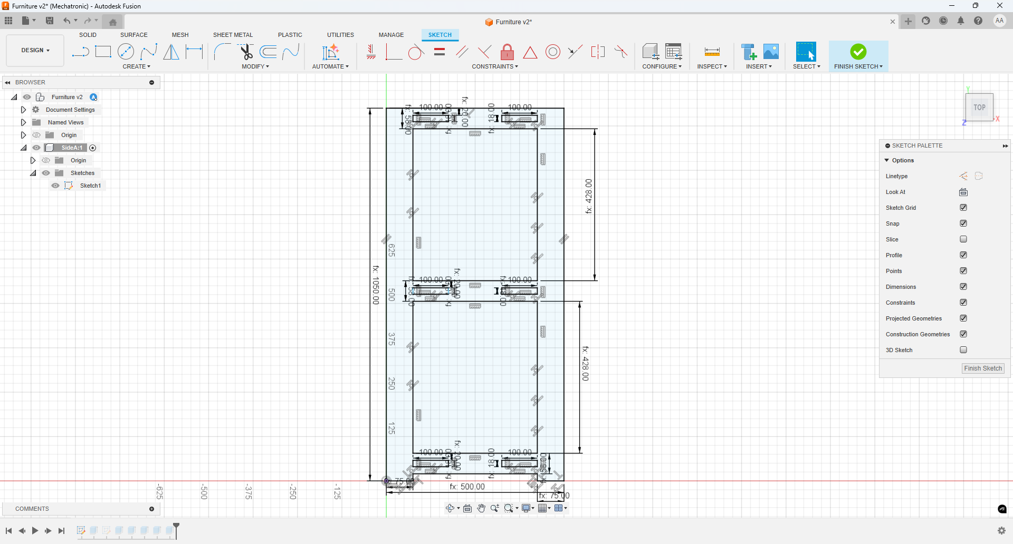Open the DESIGN workspace dropdown
Image resolution: width=1013 pixels, height=544 pixels.
coord(35,51)
